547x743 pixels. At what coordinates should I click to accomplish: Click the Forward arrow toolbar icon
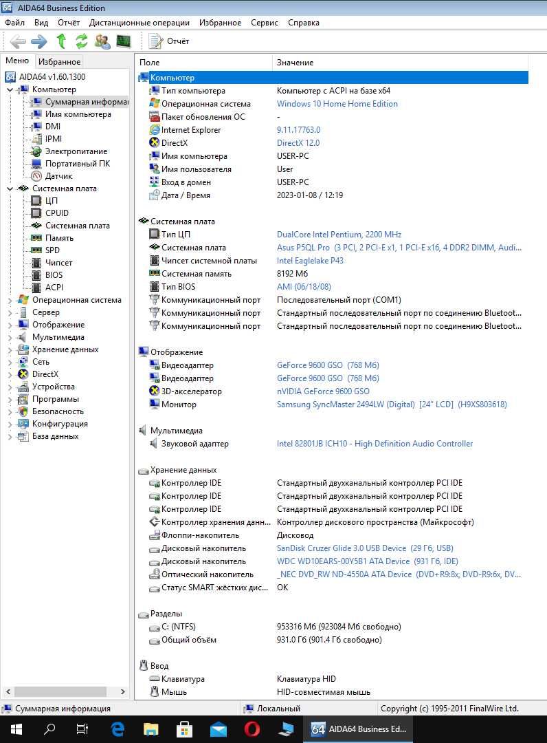pyautogui.click(x=38, y=42)
